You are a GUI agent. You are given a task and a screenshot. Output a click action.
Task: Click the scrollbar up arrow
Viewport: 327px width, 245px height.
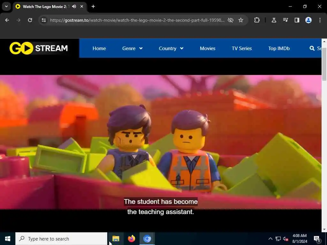point(324,41)
